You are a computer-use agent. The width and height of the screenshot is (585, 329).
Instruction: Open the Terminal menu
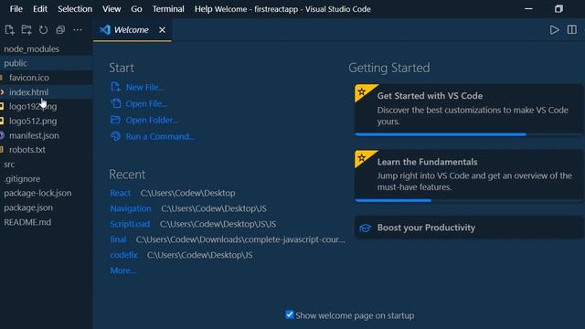(168, 9)
